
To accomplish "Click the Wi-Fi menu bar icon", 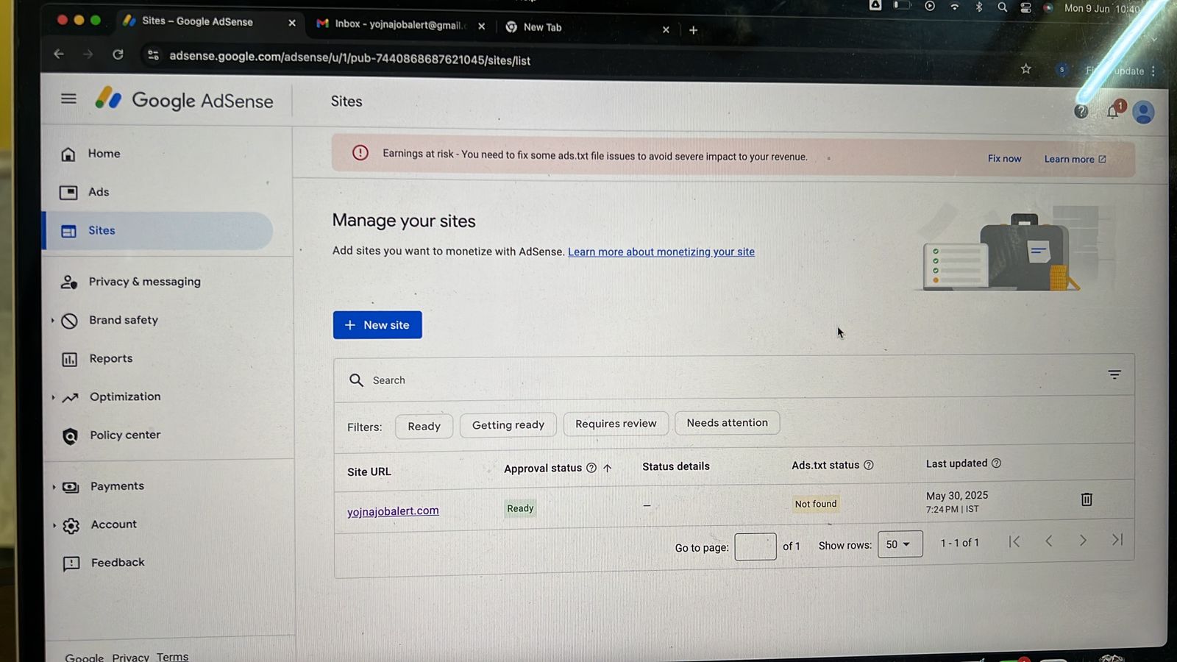I will tap(954, 7).
